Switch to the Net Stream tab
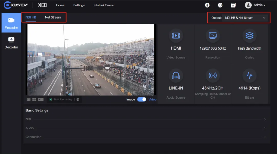The height and width of the screenshot is (154, 277). 53,17
